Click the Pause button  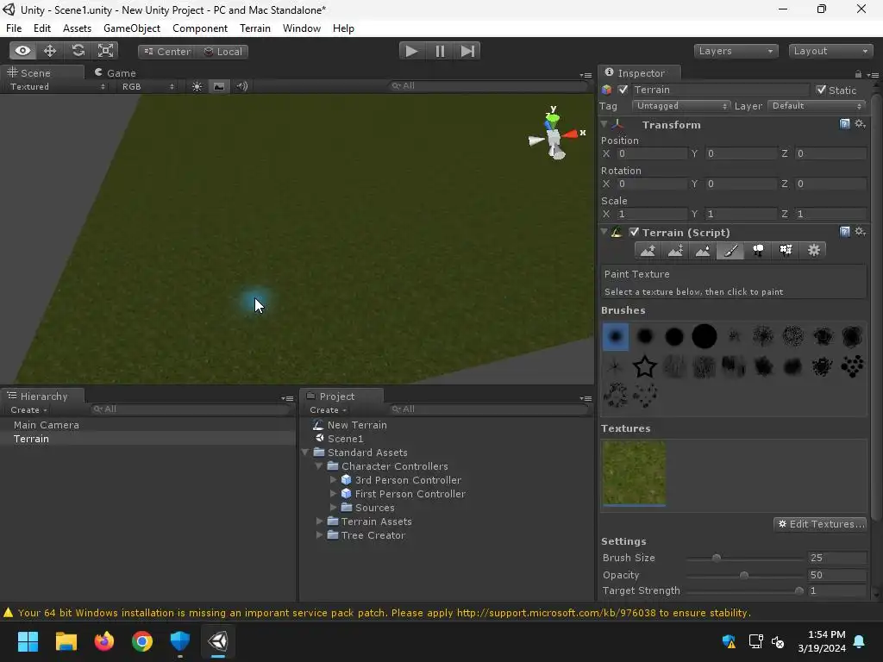pyautogui.click(x=440, y=51)
